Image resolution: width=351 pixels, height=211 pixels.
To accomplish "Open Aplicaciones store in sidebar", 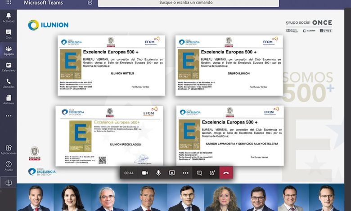I will 9,149.
